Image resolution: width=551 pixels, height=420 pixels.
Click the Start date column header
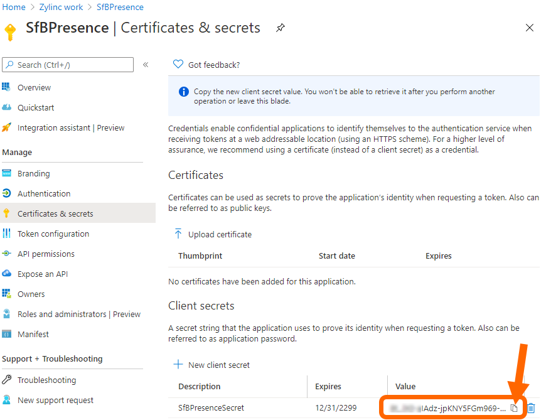[336, 256]
